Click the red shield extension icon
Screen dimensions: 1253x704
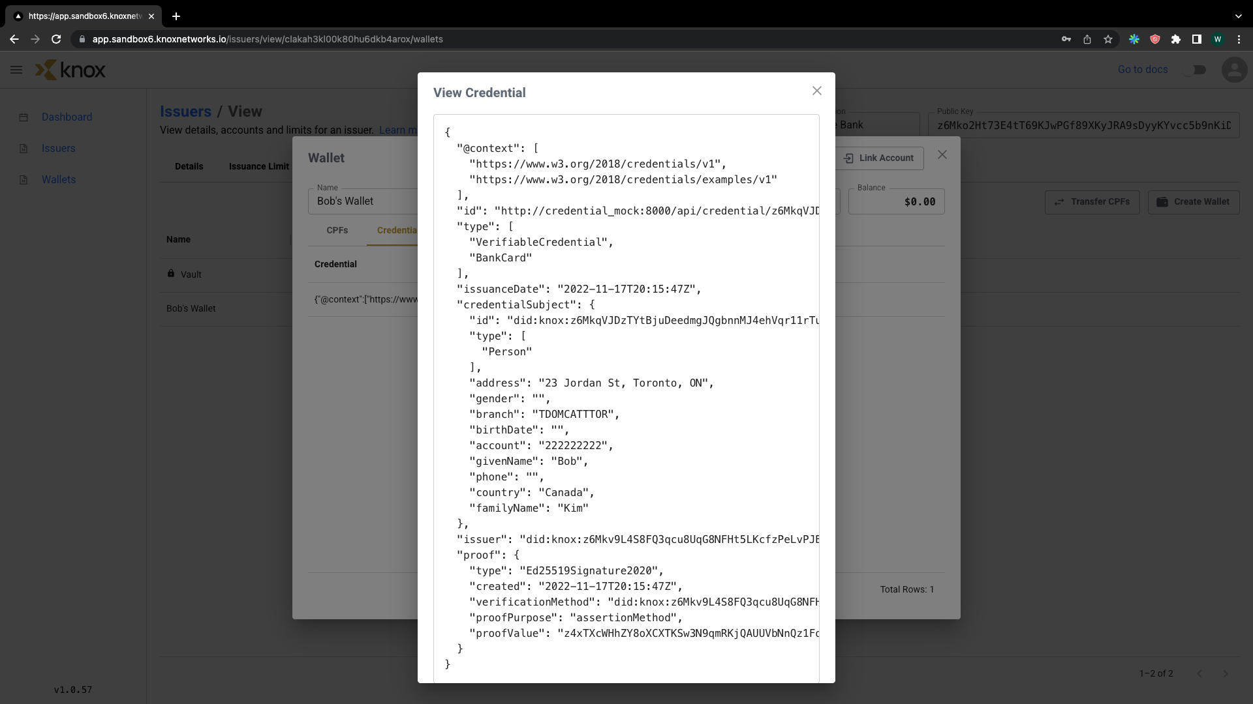point(1154,39)
